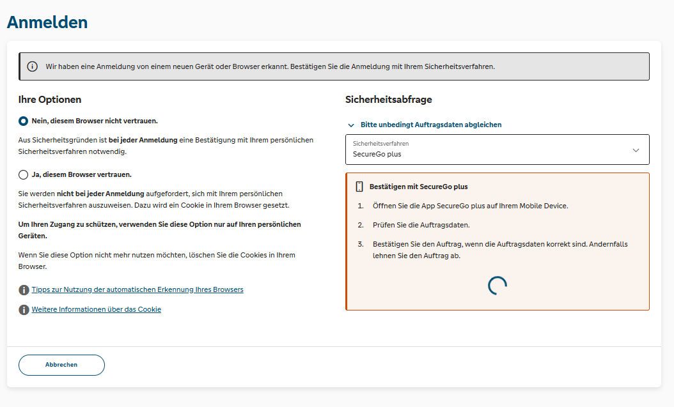Click the 'Um Ihren Zugang zu schützen' warning
This screenshot has height=407, width=674.
pos(159,230)
